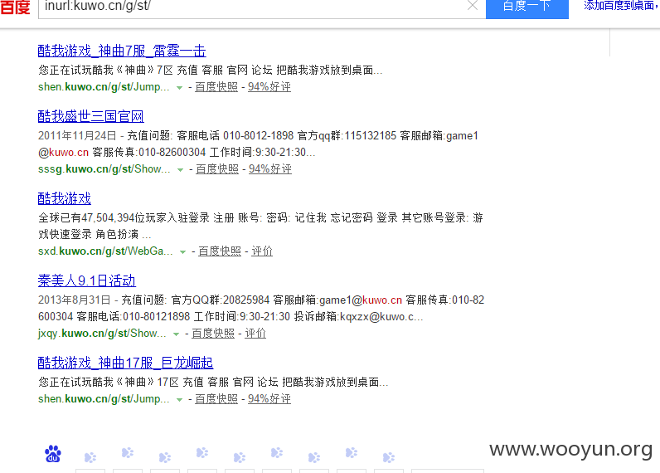Viewport: 660px width, 473px height.
Task: Click snippet text starting 2011年11月24日
Action: [258, 144]
